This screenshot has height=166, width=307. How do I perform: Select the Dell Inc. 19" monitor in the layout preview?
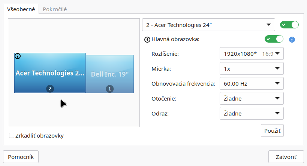click(x=110, y=74)
